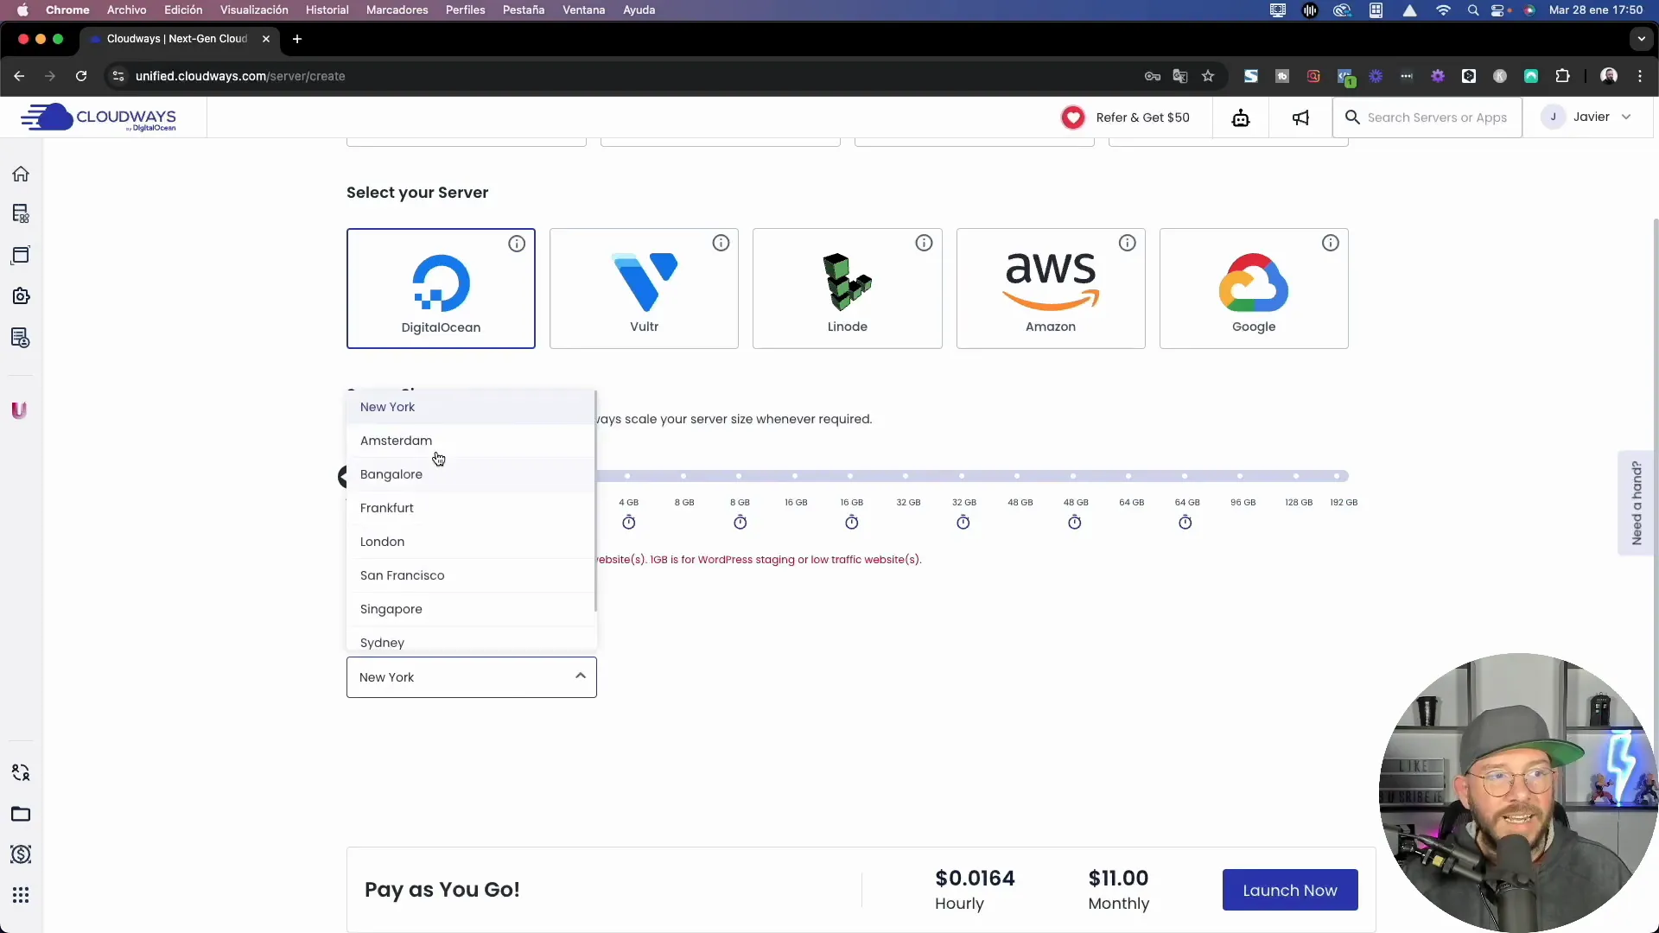Click the purple U icon in sidebar
This screenshot has width=1659, height=933.
coord(19,410)
